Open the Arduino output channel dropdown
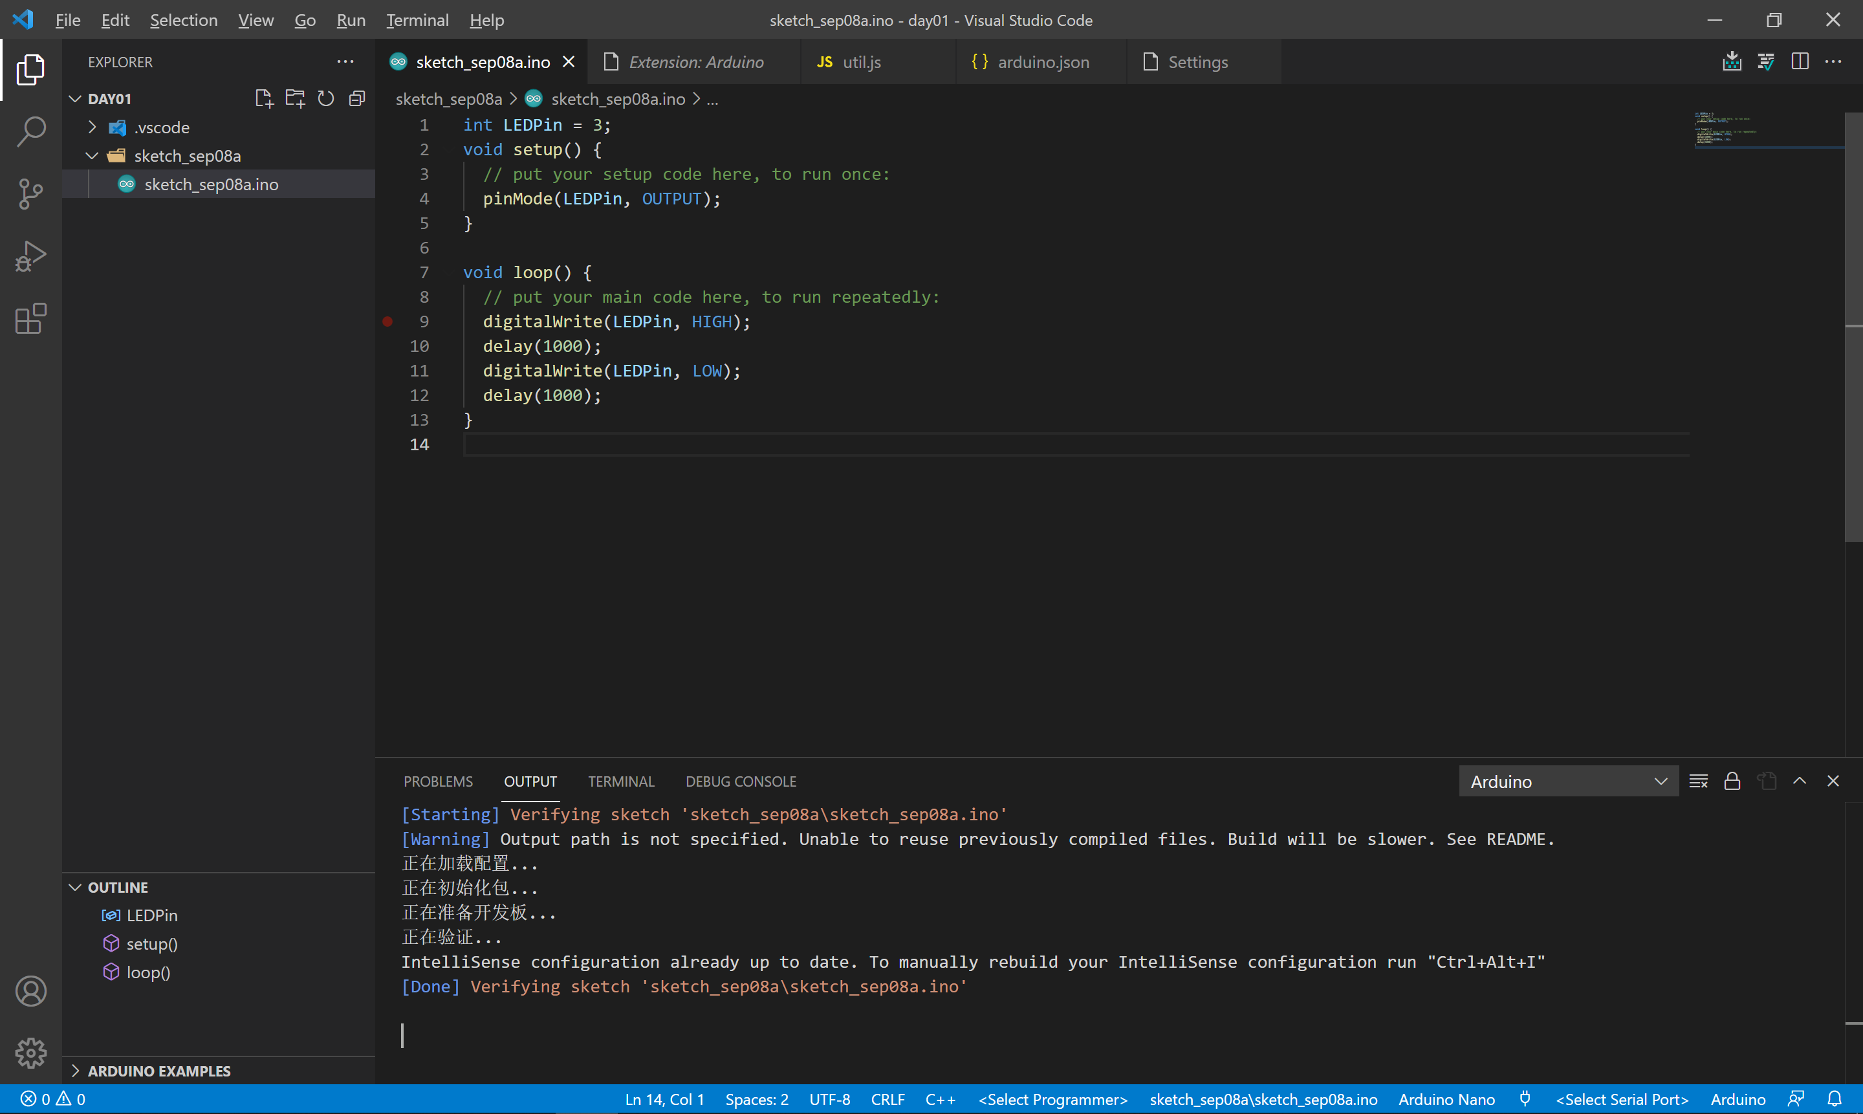The width and height of the screenshot is (1863, 1114). (x=1569, y=781)
